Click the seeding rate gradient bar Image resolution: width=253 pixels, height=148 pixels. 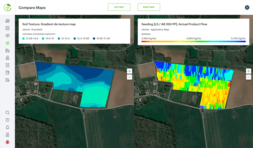[193, 42]
